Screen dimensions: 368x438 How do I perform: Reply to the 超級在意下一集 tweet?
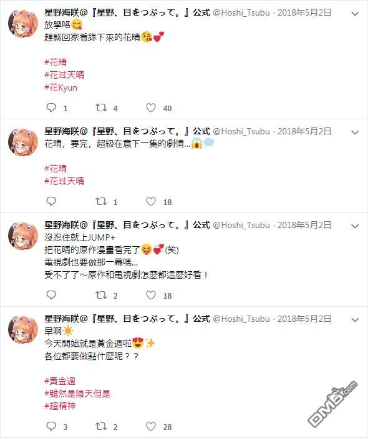pos(51,201)
